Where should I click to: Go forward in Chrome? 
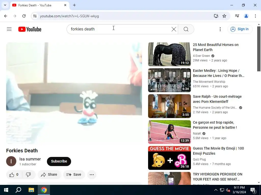[15, 16]
